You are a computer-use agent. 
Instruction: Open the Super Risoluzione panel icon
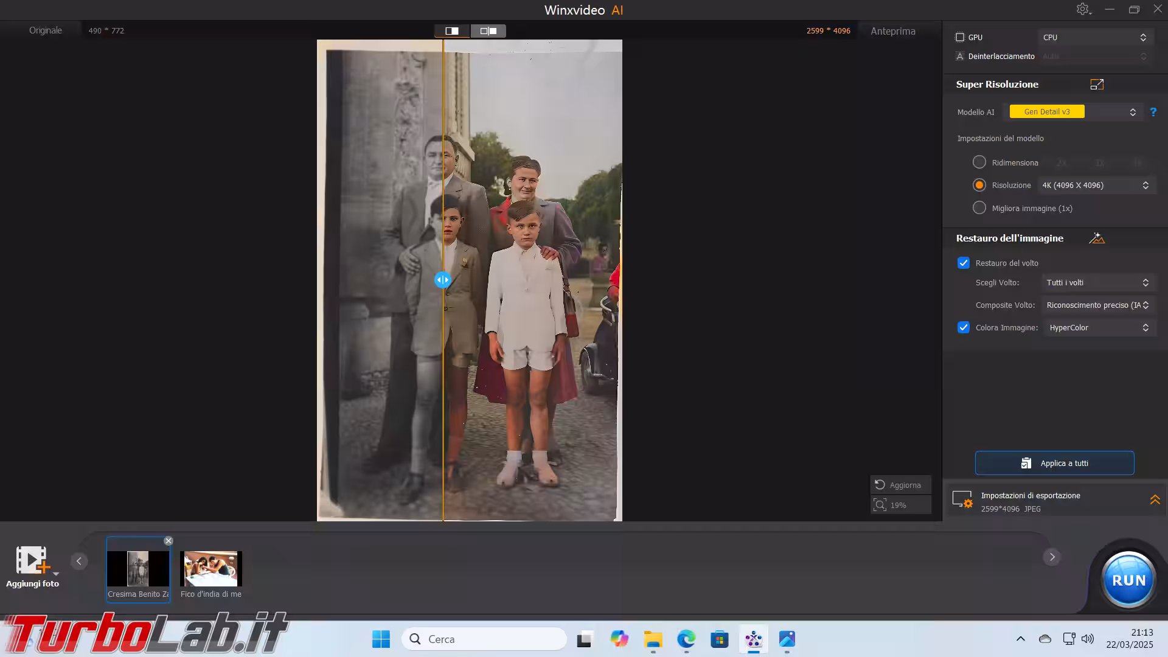pyautogui.click(x=1097, y=84)
